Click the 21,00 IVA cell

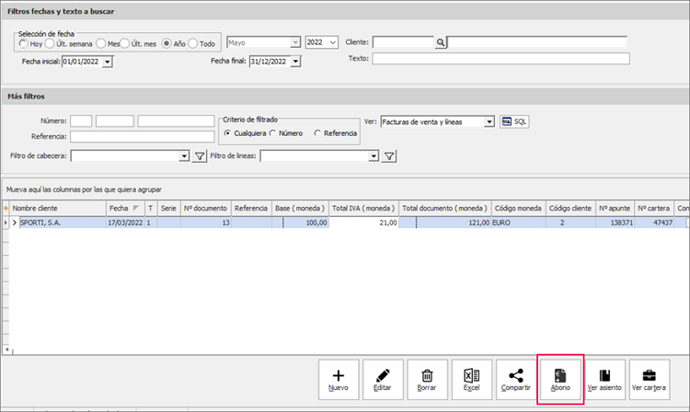tap(363, 223)
